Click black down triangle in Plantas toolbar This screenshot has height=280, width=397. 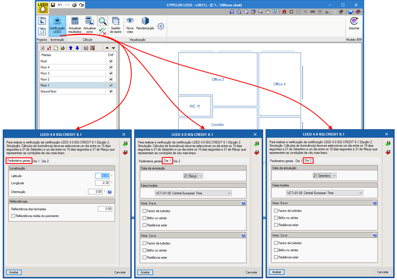coord(113,48)
